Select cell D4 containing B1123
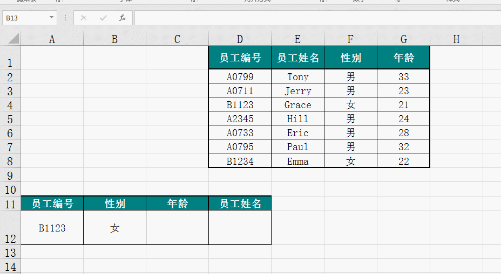The height and width of the screenshot is (274, 501). point(240,104)
